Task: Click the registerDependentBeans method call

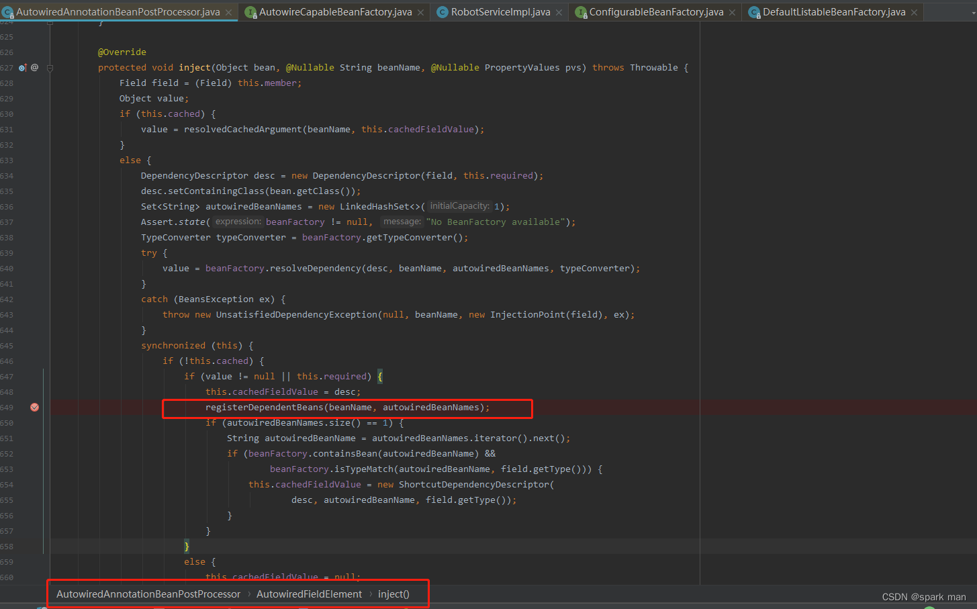Action: (265, 407)
